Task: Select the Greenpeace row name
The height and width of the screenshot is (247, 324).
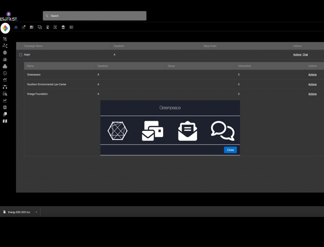Action: (34, 75)
